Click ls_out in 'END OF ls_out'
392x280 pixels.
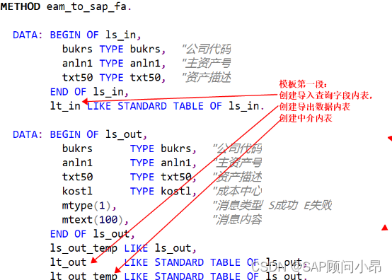[x=111, y=234]
